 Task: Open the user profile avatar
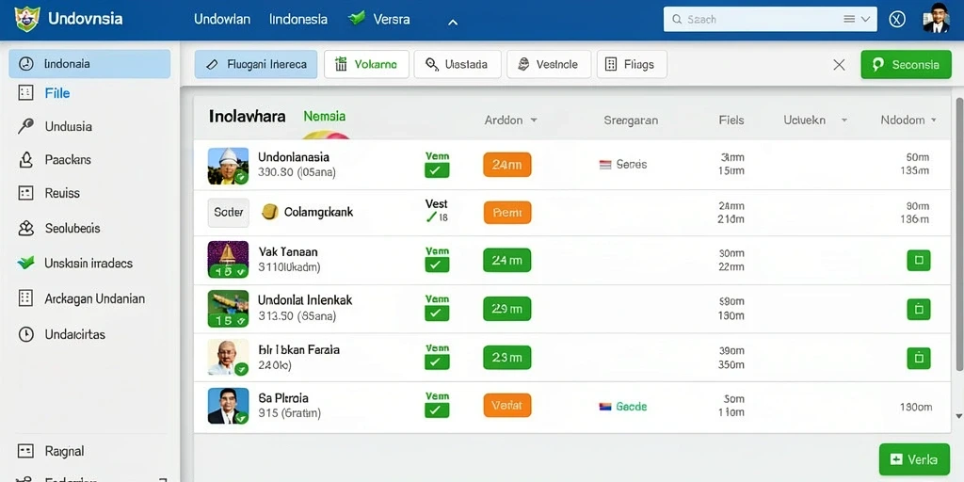click(x=937, y=18)
